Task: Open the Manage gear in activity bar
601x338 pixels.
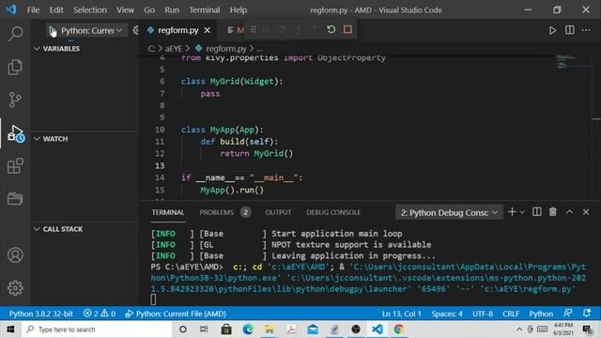Action: pyautogui.click(x=15, y=288)
